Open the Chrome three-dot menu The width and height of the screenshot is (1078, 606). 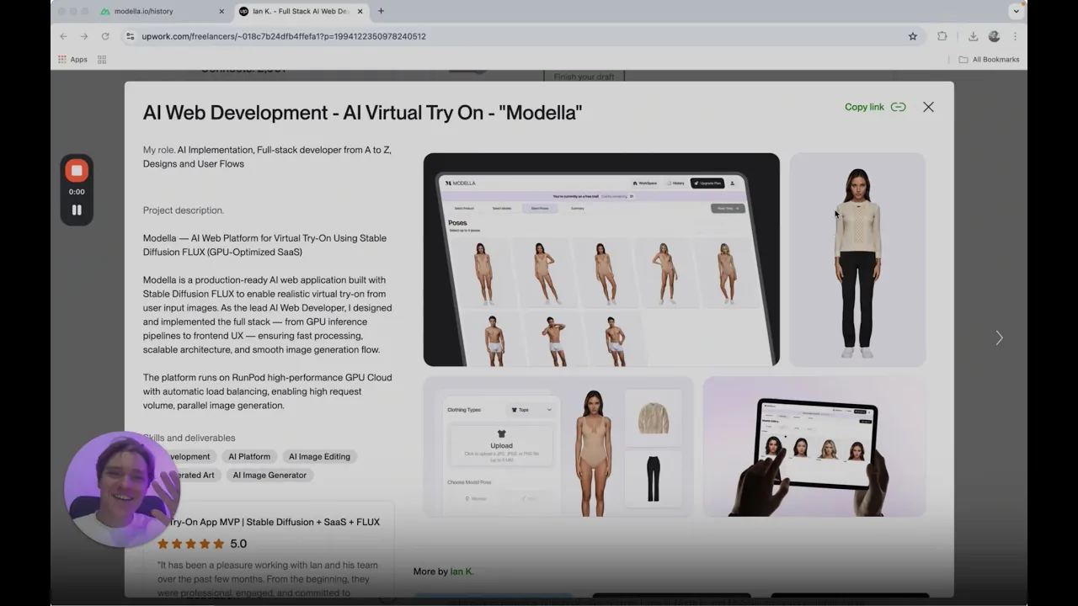coord(1015,36)
